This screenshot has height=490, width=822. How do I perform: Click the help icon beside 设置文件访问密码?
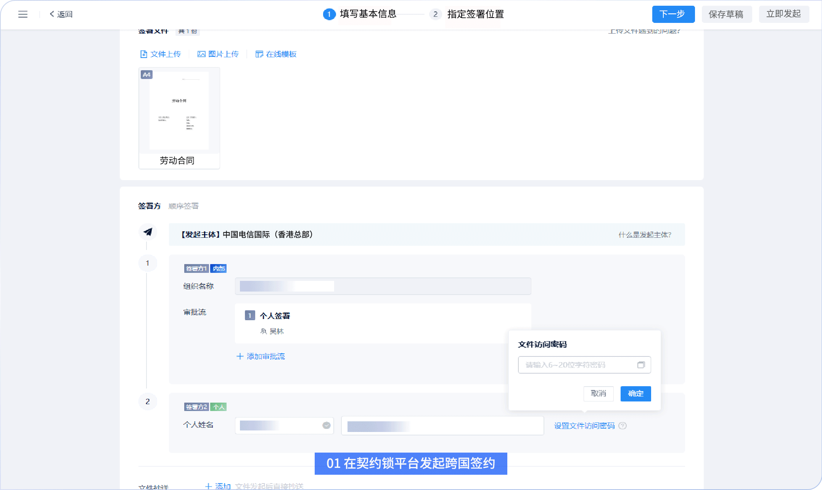coord(623,426)
